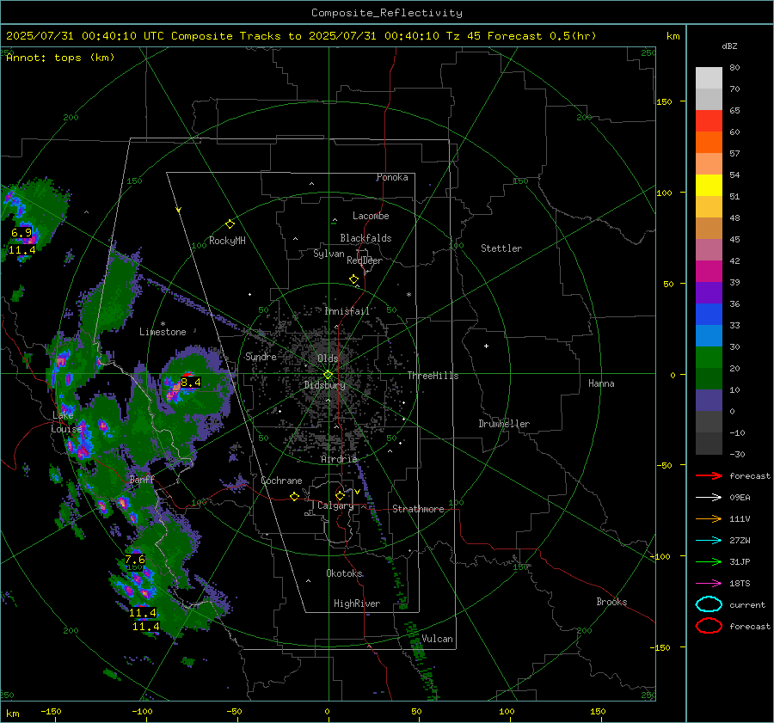
Task: Select the orange 111V track arrow
Action: [x=709, y=518]
